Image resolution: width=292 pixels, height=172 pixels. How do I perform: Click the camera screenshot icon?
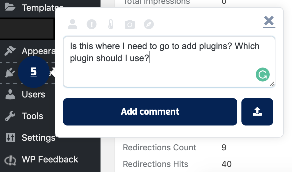[x=129, y=24]
